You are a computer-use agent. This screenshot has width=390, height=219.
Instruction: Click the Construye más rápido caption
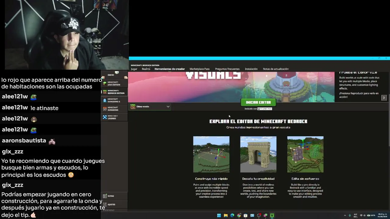211,179
